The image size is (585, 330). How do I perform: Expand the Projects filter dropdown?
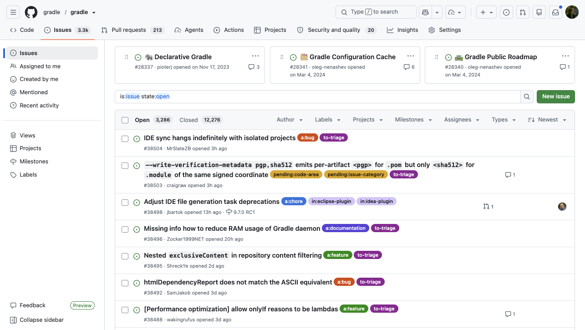368,120
